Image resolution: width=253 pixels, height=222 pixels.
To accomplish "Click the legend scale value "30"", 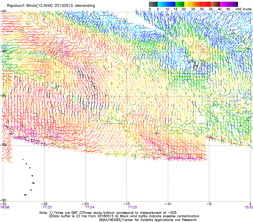I will pos(202,9).
